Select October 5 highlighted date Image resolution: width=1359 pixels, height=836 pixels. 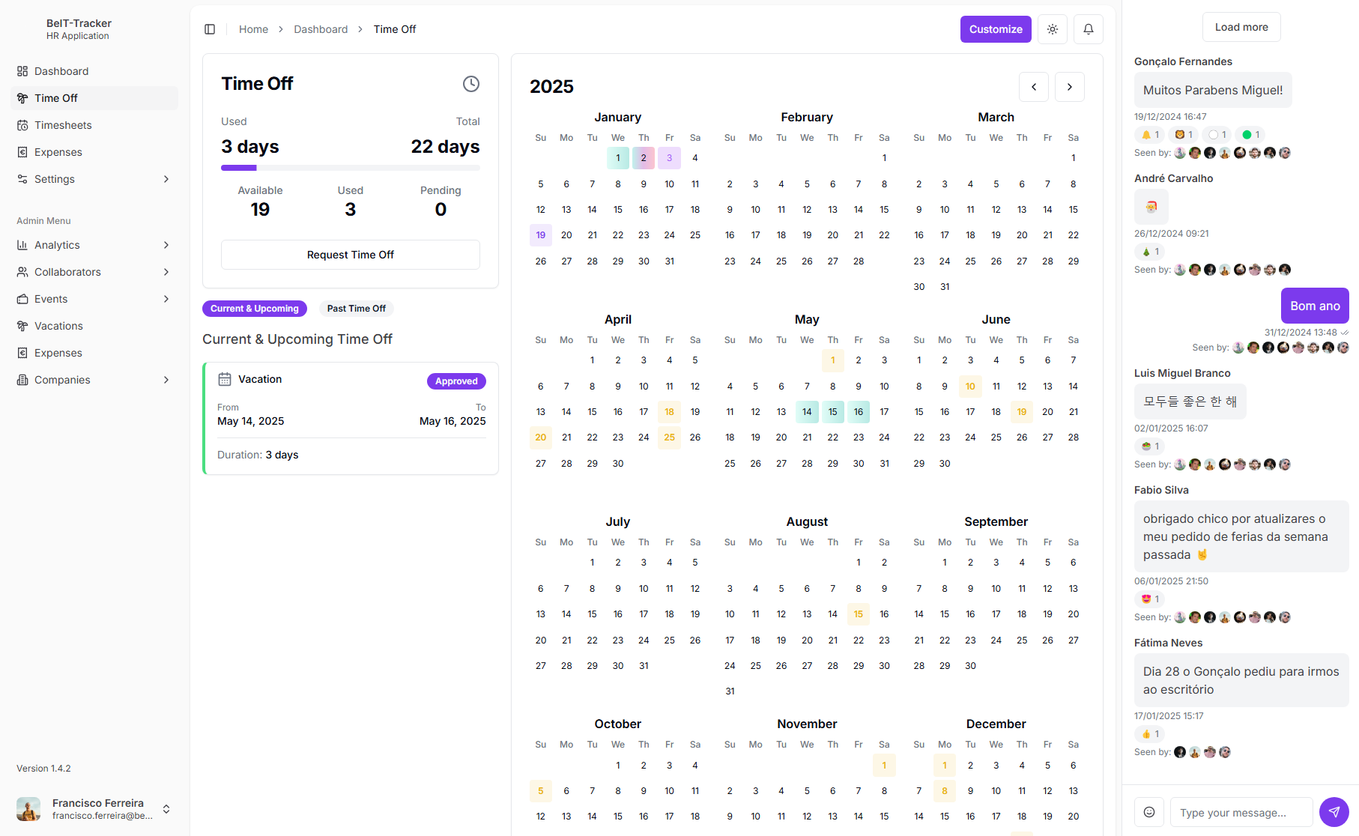(541, 791)
